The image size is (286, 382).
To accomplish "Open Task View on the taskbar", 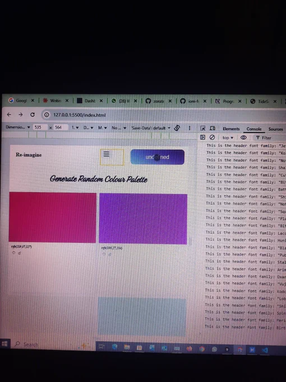I will 102,346.
